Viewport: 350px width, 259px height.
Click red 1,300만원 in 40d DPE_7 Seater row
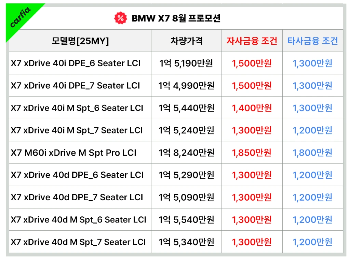[x=252, y=197]
